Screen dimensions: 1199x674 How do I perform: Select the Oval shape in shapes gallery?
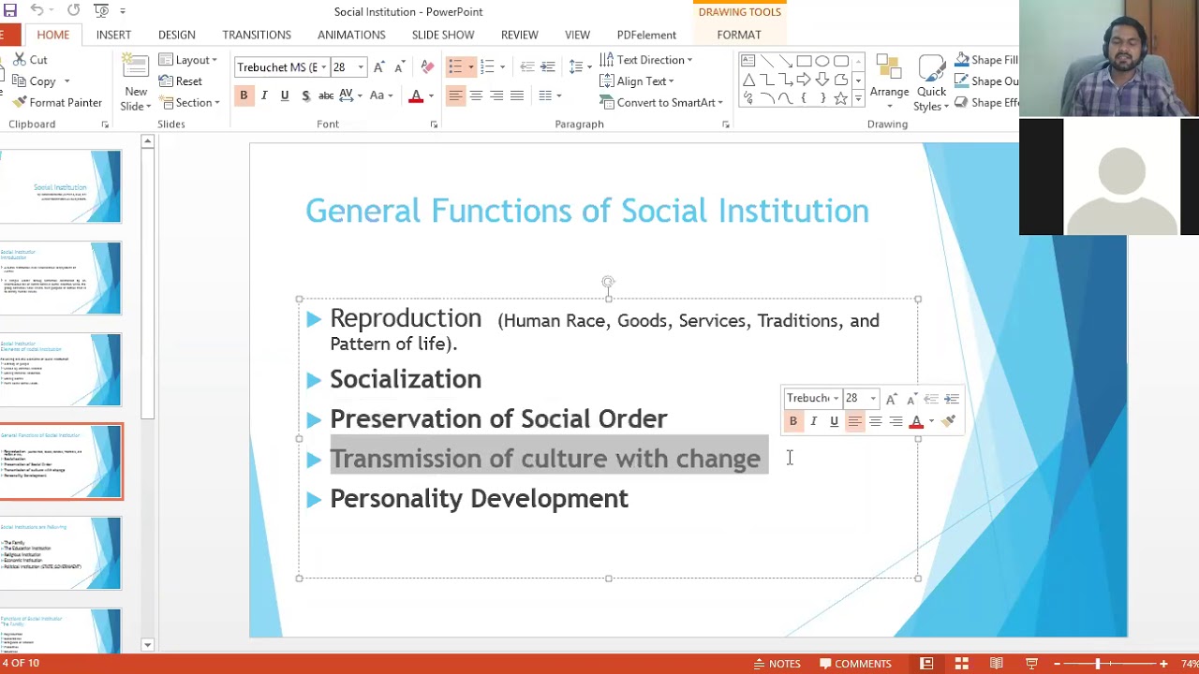(x=822, y=61)
